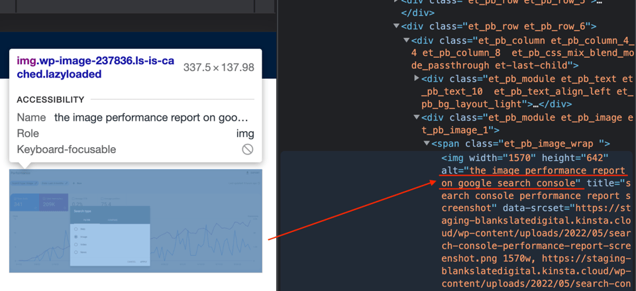Click the ACCESSIBILITY heading in tooltip
Viewport: 636px width, 291px height.
tap(51, 99)
